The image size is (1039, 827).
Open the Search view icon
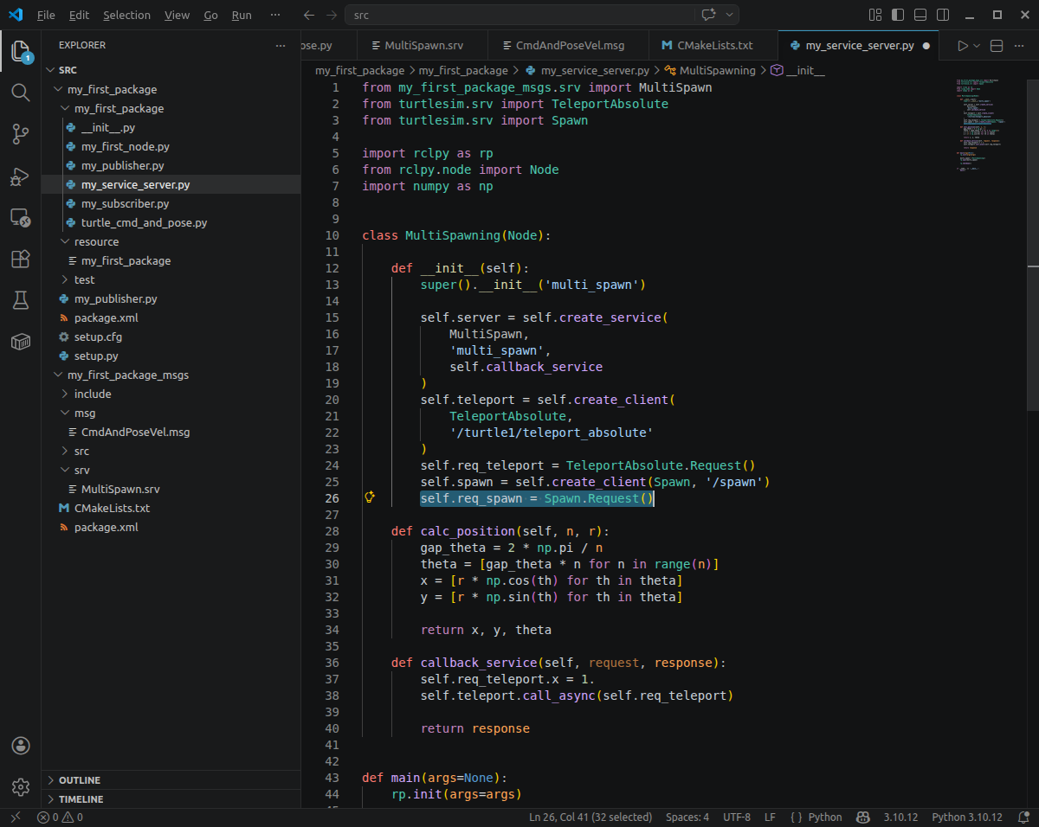click(x=21, y=93)
